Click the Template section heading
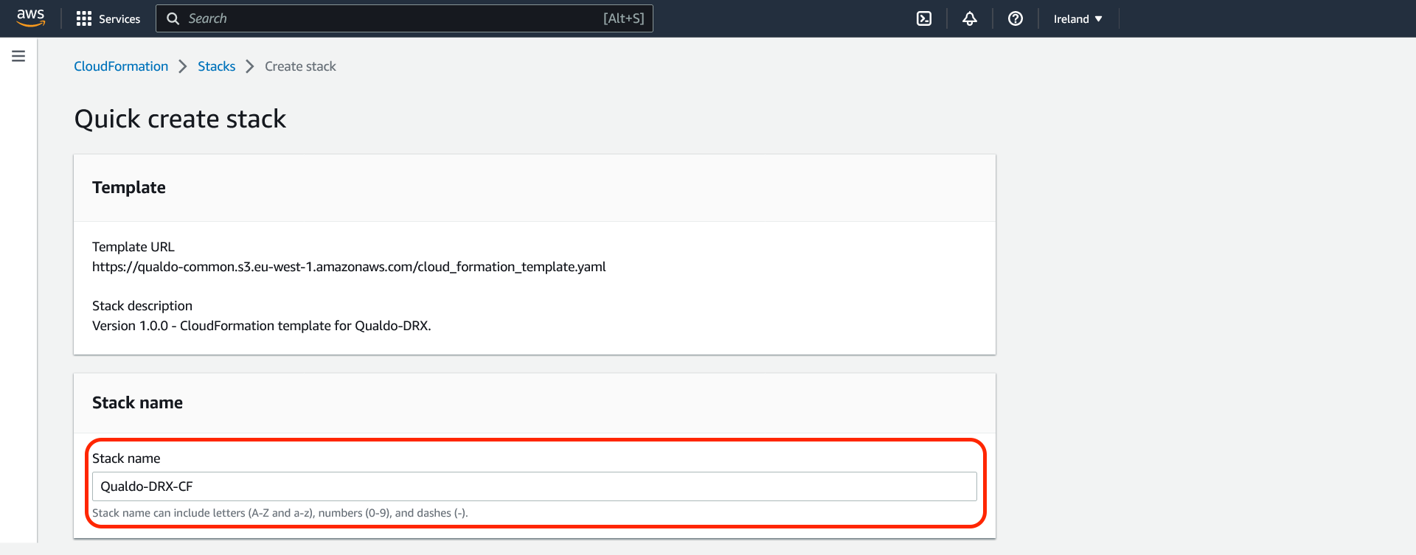 [129, 187]
